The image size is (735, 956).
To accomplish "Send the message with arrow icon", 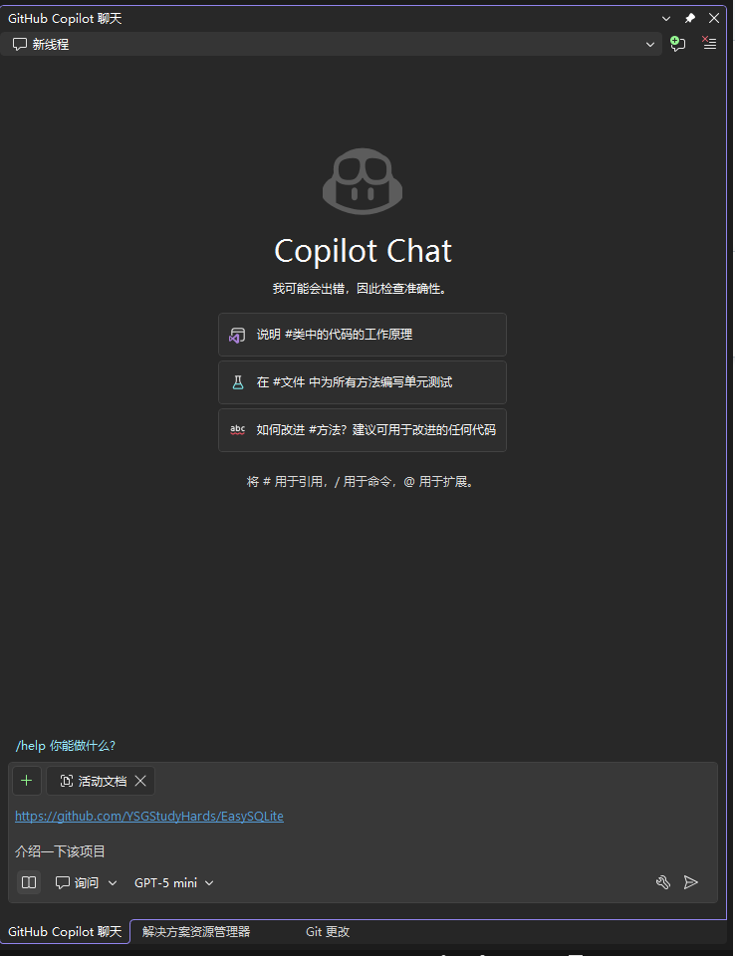I will click(690, 882).
